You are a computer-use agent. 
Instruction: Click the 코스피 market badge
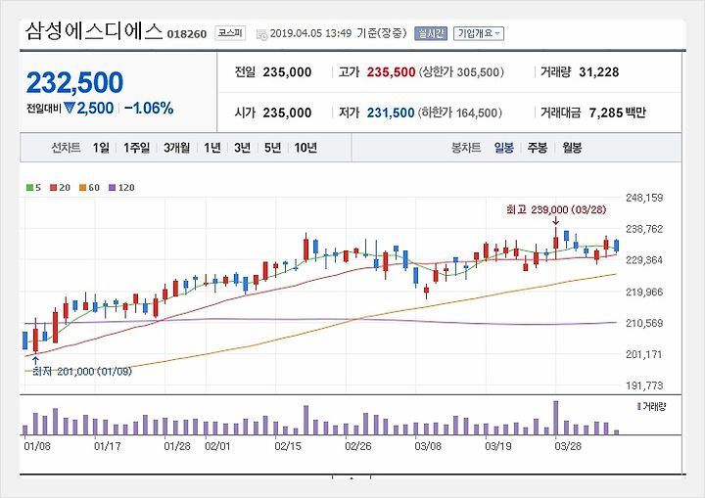(230, 33)
